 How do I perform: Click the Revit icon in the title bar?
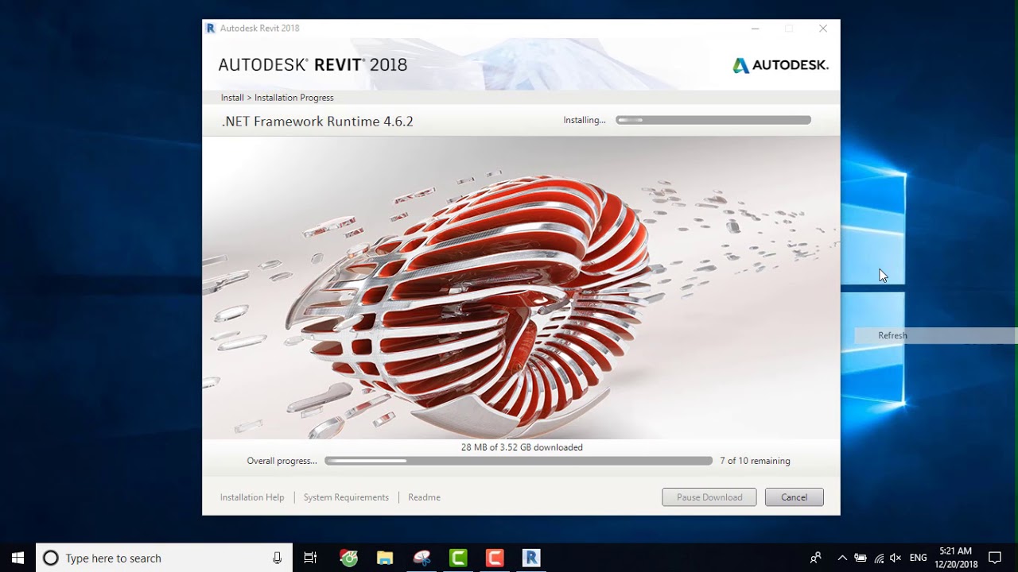(x=211, y=28)
